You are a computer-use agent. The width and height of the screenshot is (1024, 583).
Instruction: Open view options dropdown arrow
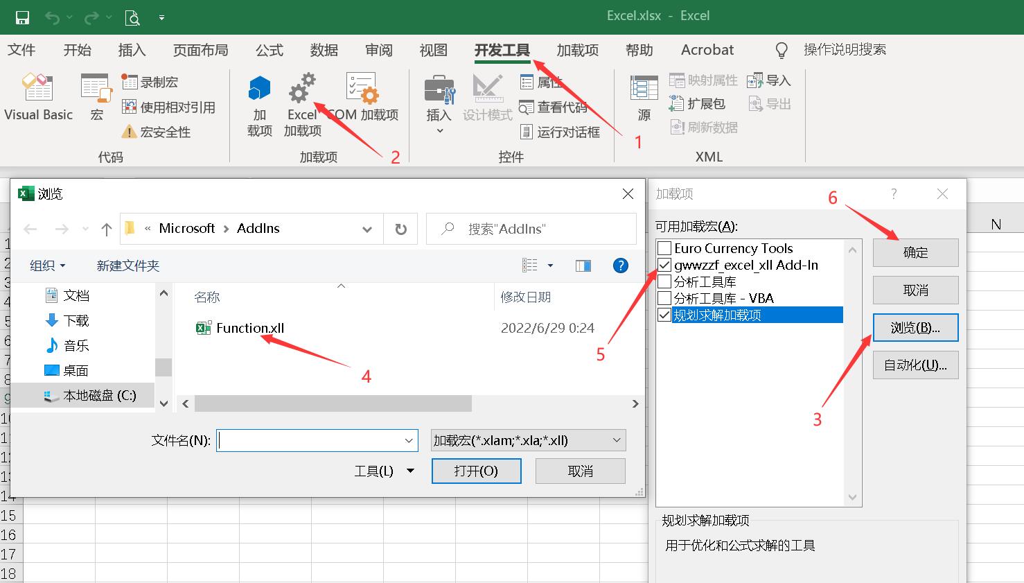pos(551,266)
